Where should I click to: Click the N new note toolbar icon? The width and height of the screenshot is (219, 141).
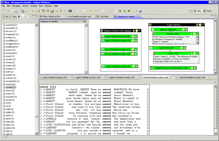coord(120,11)
